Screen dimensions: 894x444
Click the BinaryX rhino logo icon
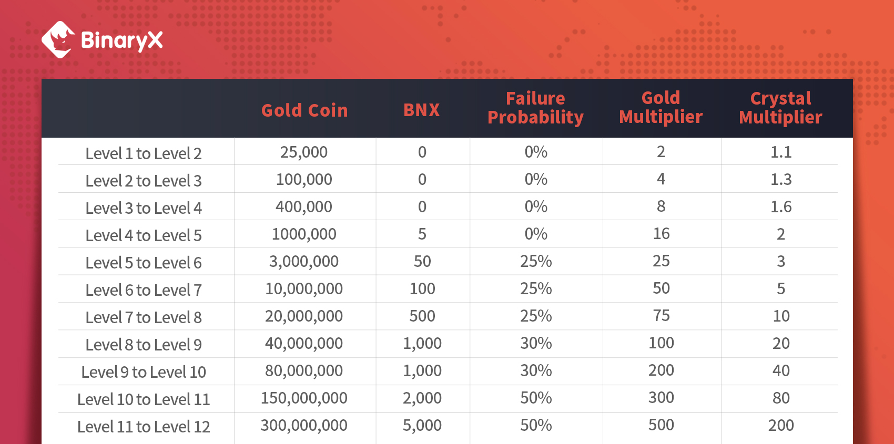[x=58, y=39]
